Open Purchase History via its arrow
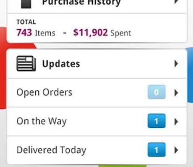 point(176,2)
